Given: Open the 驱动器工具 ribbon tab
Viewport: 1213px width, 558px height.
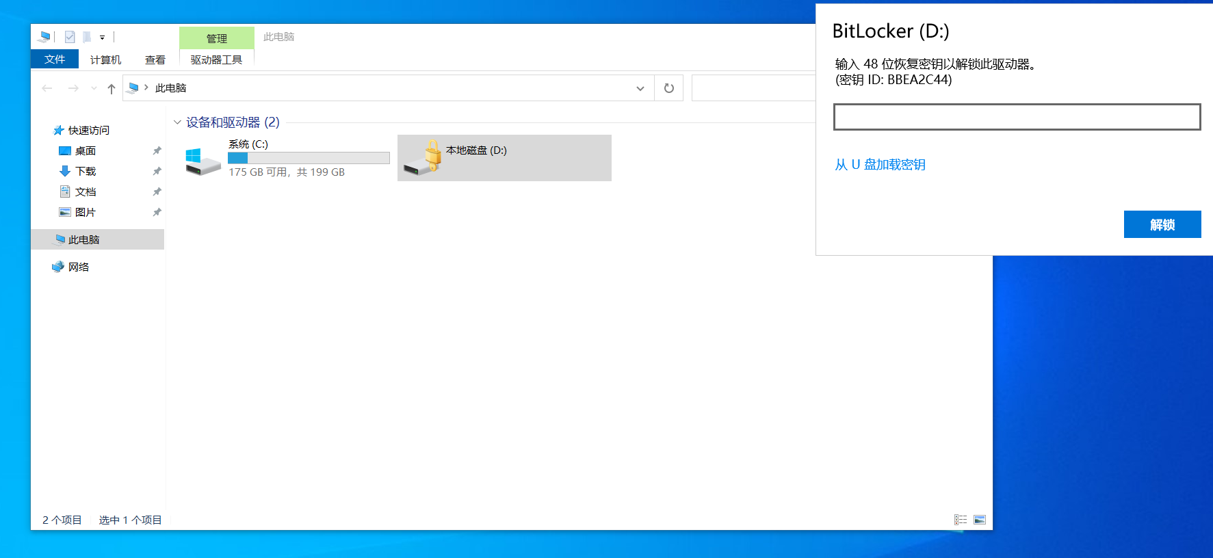Looking at the screenshot, I should (x=216, y=59).
